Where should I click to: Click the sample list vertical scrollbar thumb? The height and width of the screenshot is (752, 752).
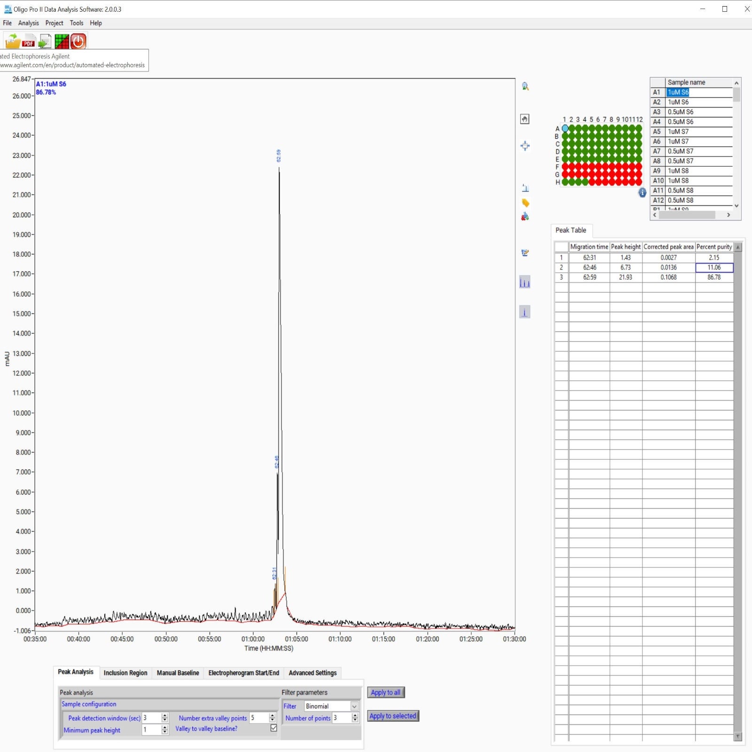[736, 94]
